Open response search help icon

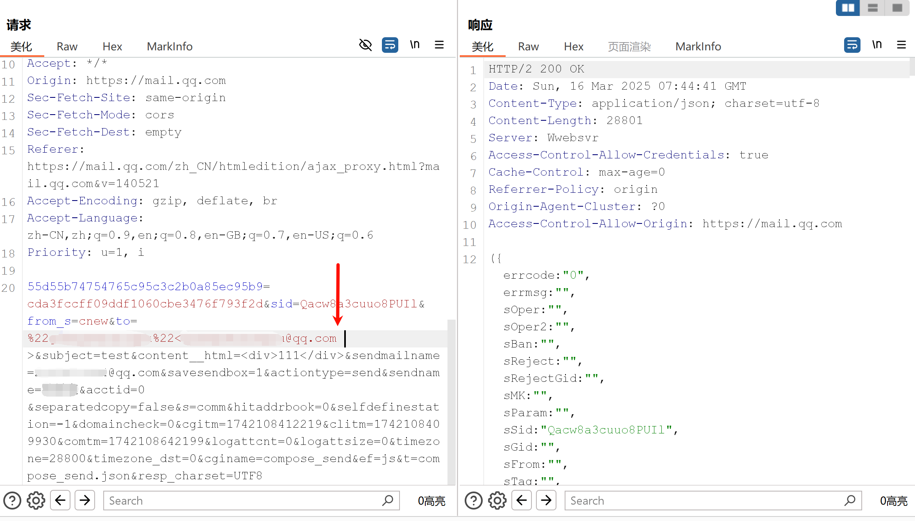pyautogui.click(x=474, y=501)
